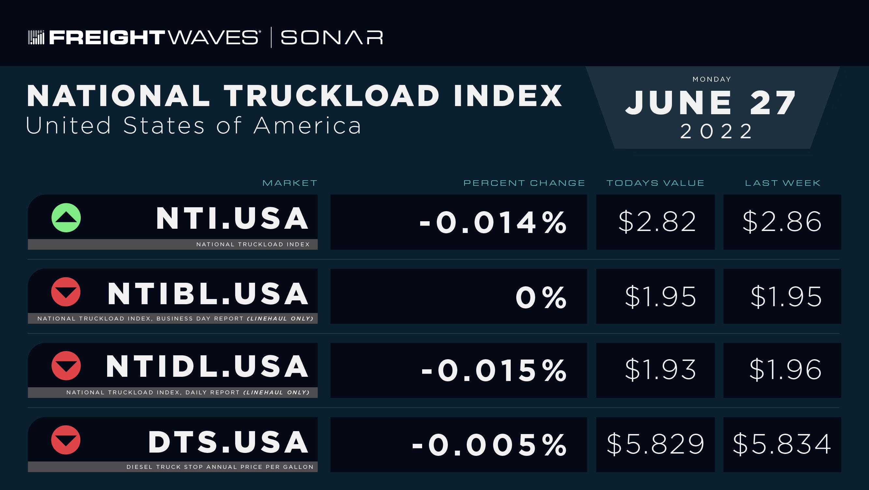Click the June 27 2022 date badge

click(712, 107)
